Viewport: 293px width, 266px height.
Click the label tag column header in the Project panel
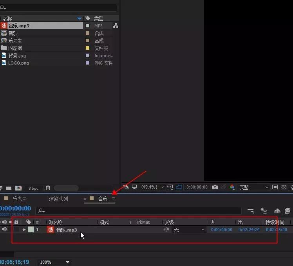pos(88,18)
